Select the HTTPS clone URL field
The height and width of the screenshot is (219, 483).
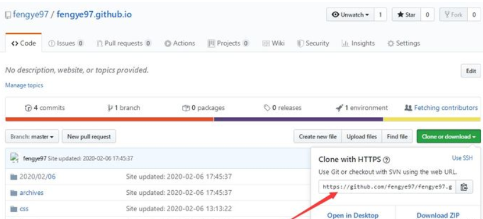[x=387, y=187]
